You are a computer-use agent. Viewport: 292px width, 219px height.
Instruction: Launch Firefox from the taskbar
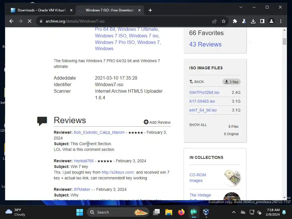pyautogui.click(x=181, y=212)
